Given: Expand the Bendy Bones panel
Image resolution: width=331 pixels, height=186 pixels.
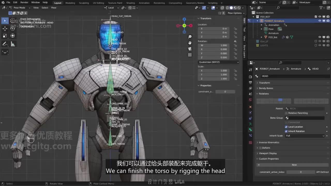Looking at the screenshot, I should pyautogui.click(x=266, y=88).
